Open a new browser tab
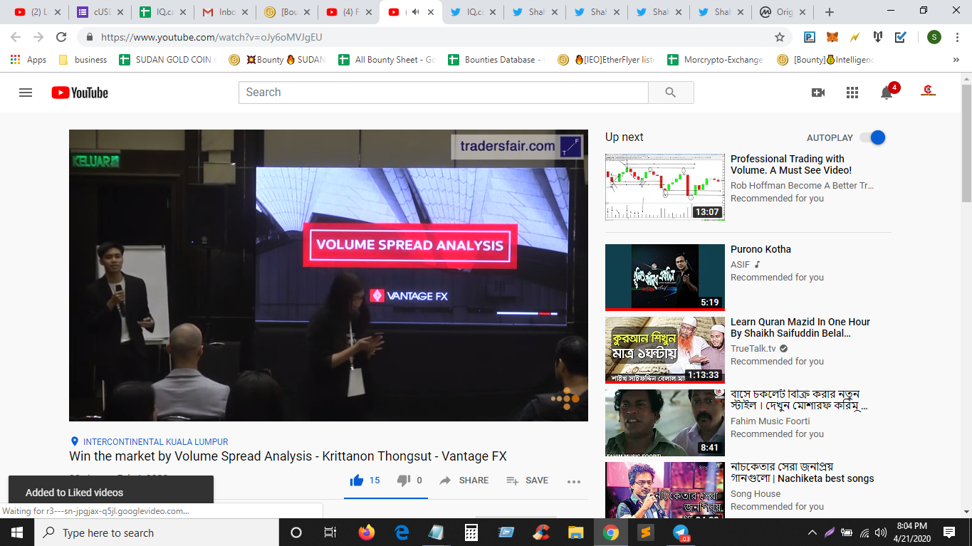 pyautogui.click(x=830, y=12)
